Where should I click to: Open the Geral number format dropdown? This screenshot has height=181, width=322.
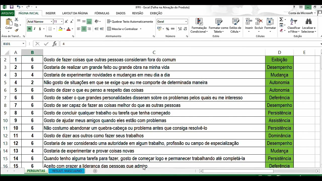(x=186, y=22)
